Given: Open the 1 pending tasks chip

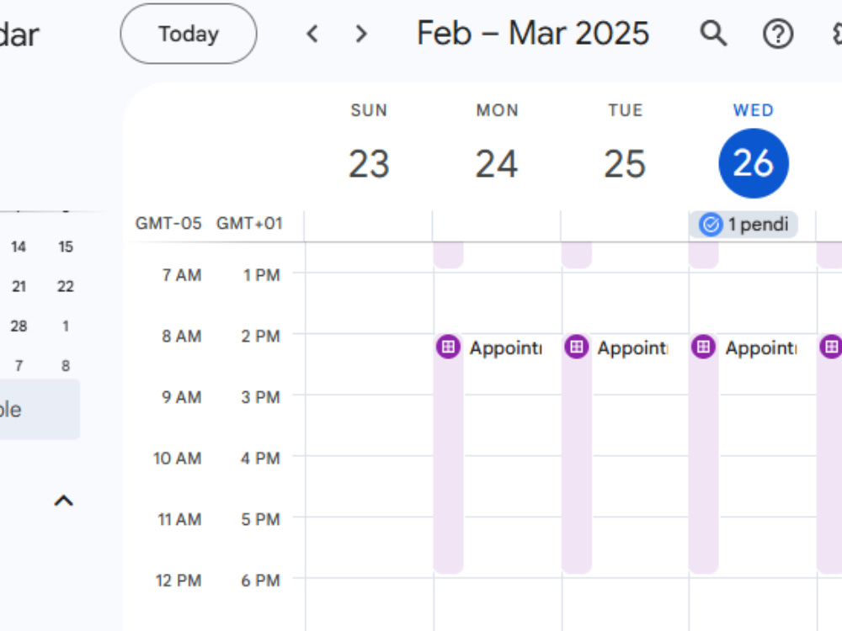Looking at the screenshot, I should click(x=743, y=225).
